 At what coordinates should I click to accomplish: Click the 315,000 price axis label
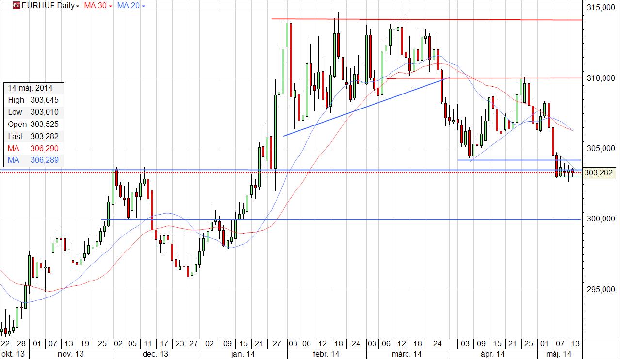point(600,8)
